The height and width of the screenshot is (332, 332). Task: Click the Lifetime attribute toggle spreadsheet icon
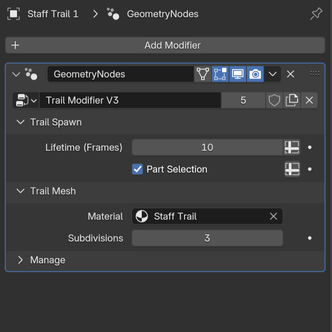[x=292, y=147]
